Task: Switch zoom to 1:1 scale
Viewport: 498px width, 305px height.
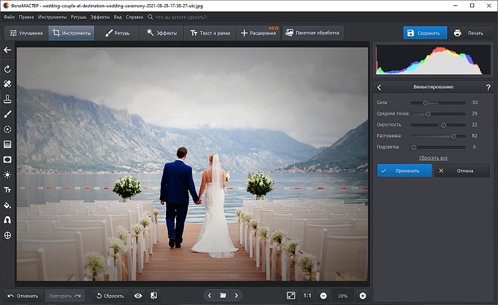Action: click(x=307, y=295)
